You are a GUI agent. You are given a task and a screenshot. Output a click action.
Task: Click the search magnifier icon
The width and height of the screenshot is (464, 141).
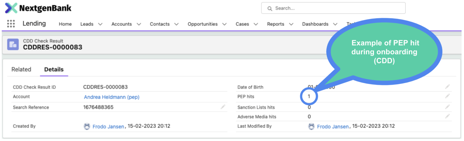[269, 8]
